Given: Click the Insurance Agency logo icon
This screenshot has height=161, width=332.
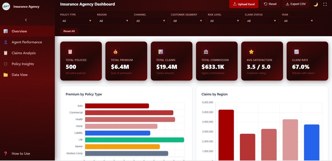Looking at the screenshot, I should point(6,6).
